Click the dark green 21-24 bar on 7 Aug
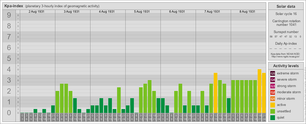Image resolution: width=306 pixels, height=124 pixels. coord(229,105)
